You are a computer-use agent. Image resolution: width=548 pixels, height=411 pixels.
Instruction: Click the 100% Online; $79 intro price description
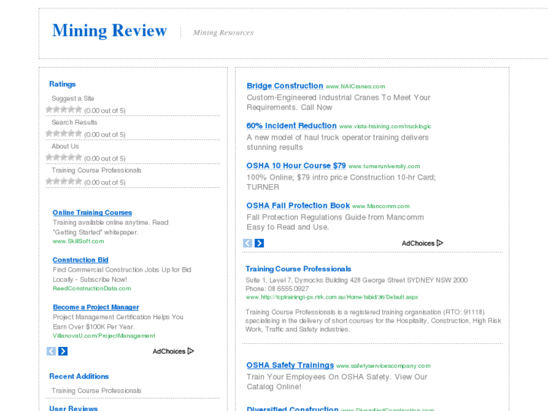pos(341,182)
